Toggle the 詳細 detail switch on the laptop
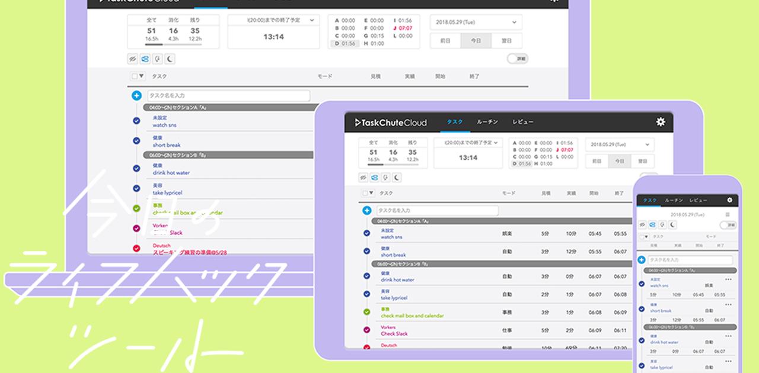 [x=517, y=59]
